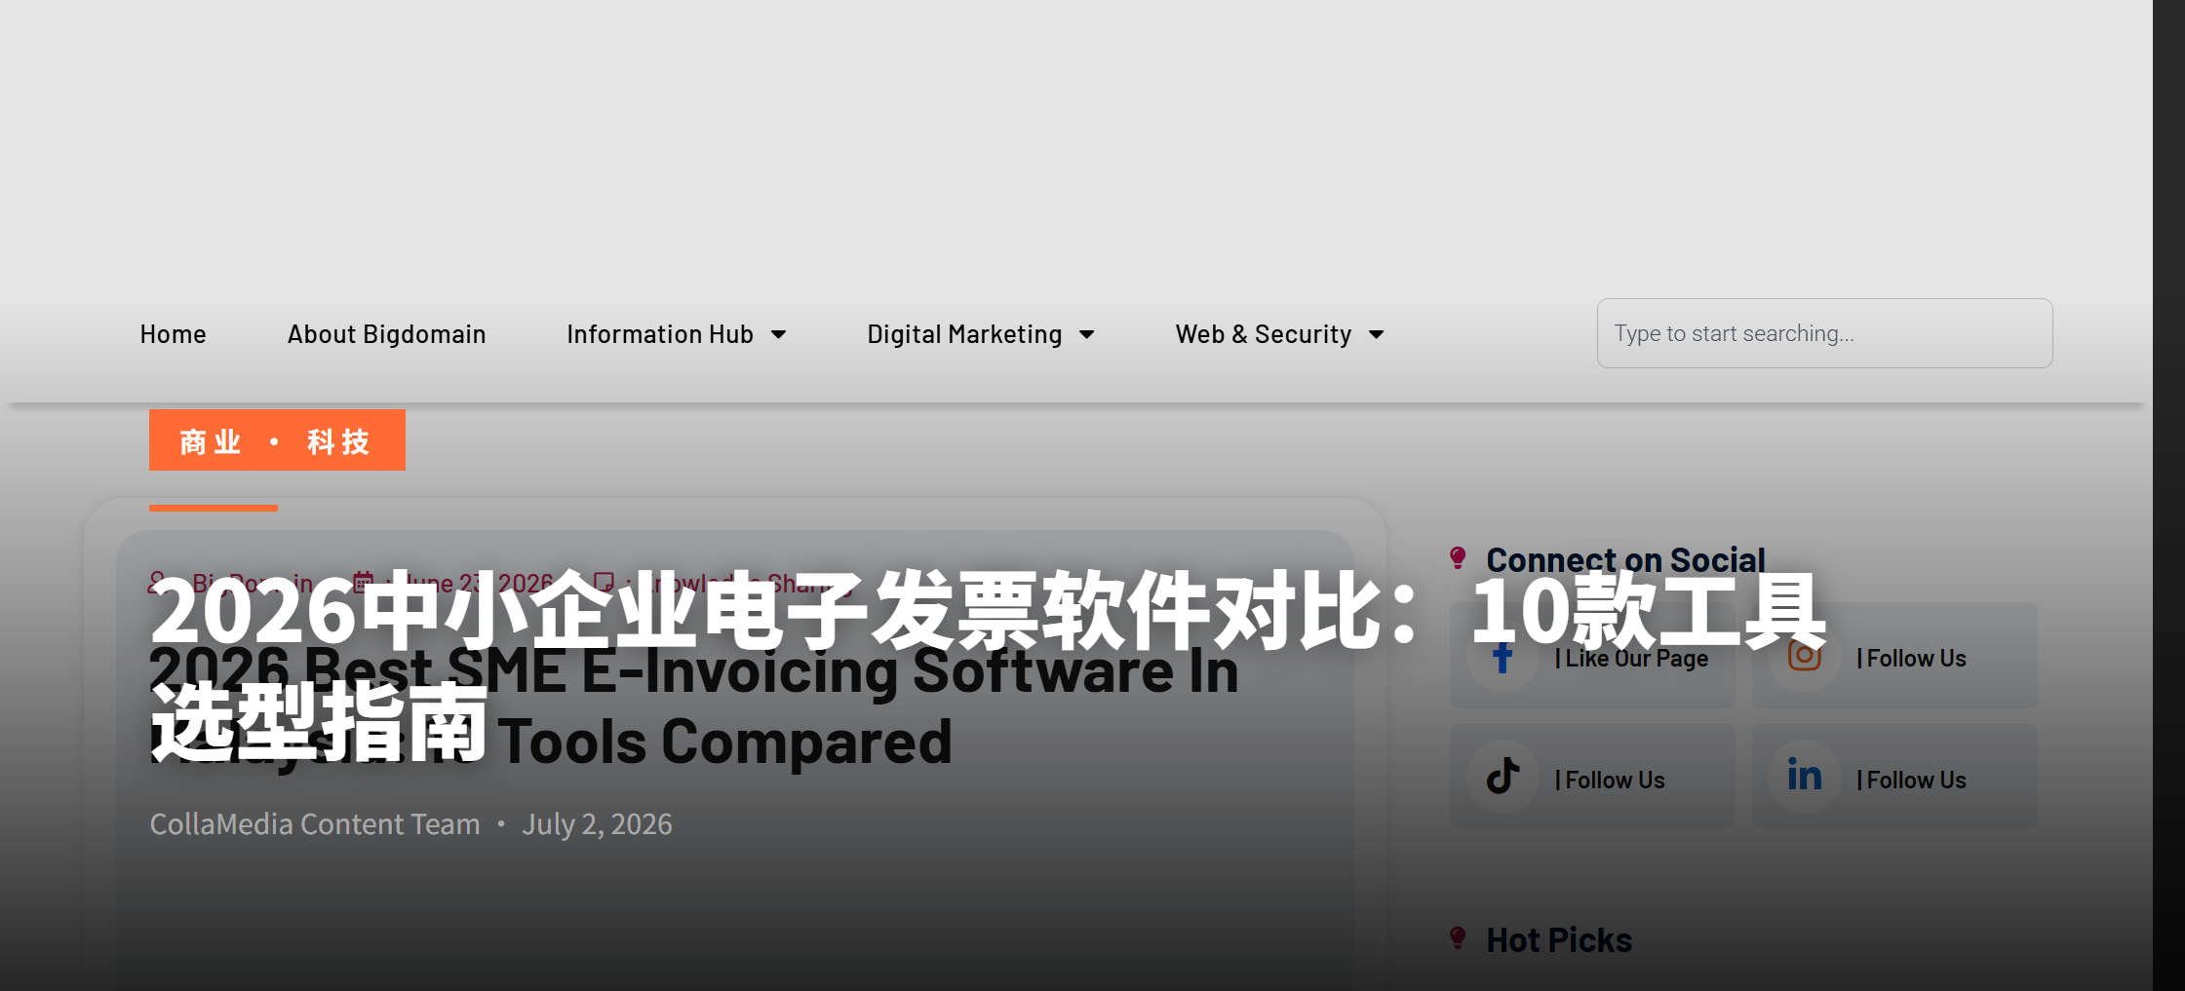The width and height of the screenshot is (2185, 991).
Task: Click '| Follow Us' next to the Instagram icon
Action: point(1911,659)
